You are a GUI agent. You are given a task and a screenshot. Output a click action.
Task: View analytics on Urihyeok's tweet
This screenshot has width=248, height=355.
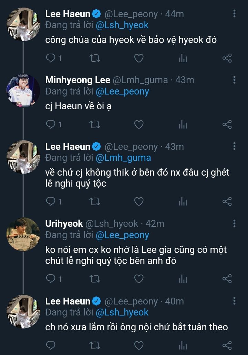point(183,279)
